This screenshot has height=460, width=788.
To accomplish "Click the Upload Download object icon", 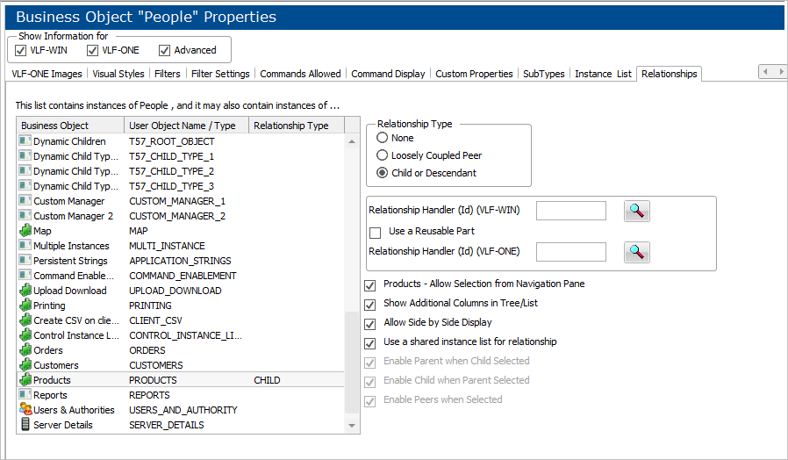I will click(x=25, y=291).
